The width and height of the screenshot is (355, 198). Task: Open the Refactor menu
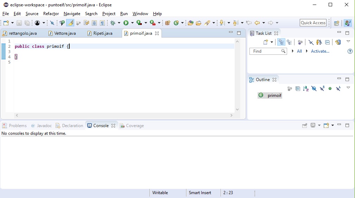coord(51,14)
